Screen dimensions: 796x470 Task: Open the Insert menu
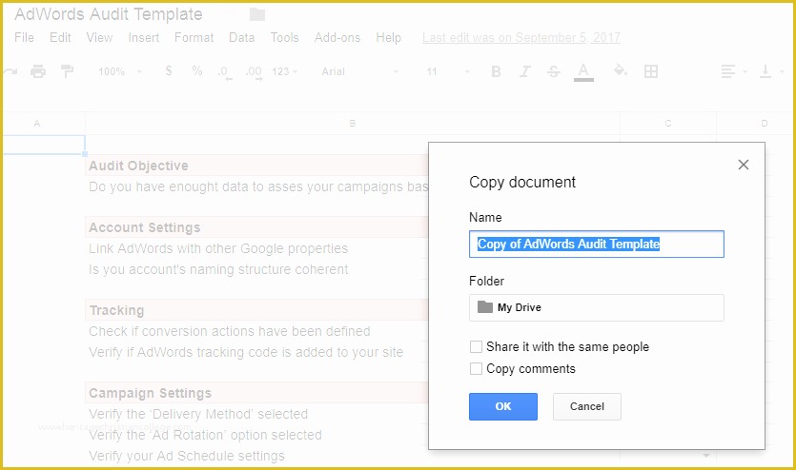[x=143, y=37]
